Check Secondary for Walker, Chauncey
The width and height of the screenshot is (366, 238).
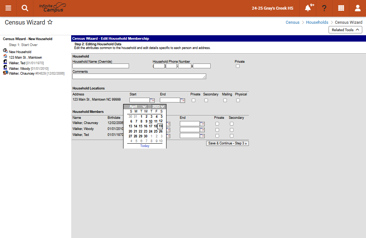pyautogui.click(x=231, y=124)
